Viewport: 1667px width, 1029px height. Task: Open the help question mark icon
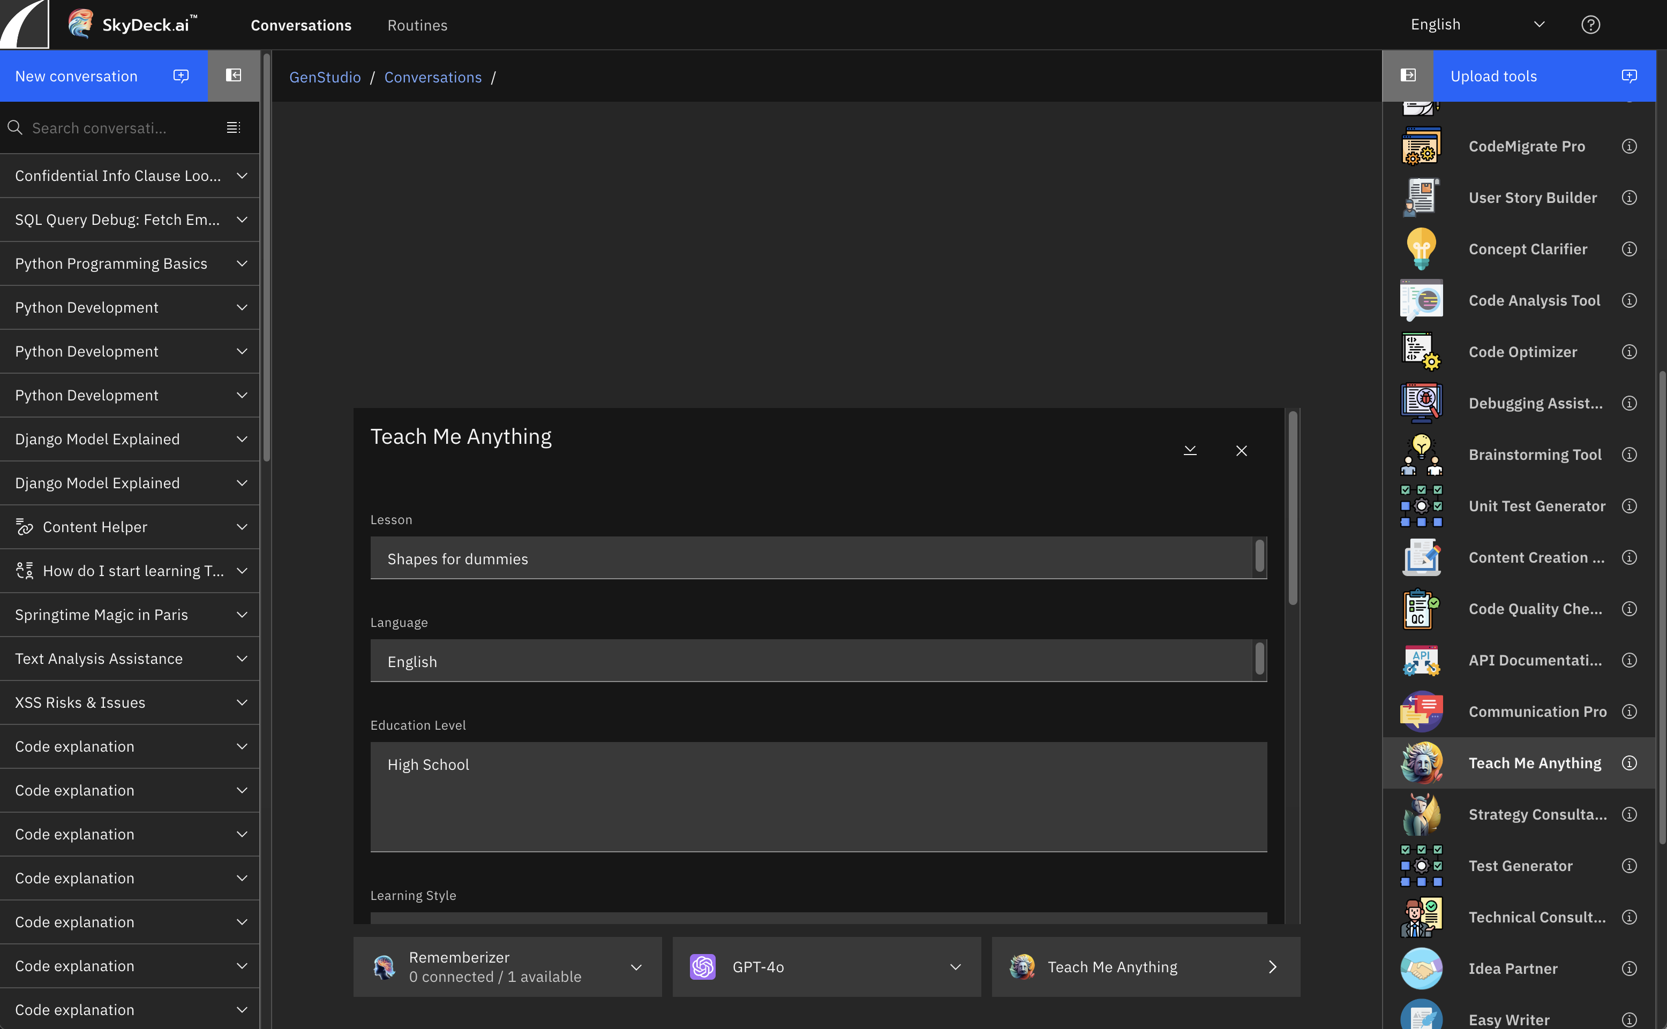coord(1590,25)
